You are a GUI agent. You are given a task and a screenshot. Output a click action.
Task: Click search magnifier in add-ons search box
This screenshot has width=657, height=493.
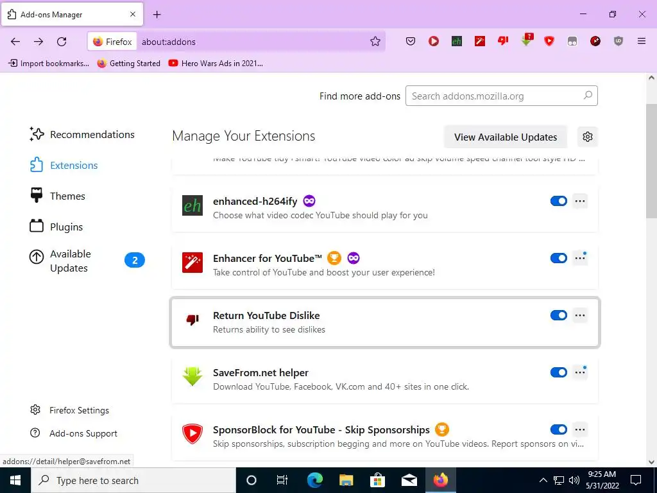(588, 96)
